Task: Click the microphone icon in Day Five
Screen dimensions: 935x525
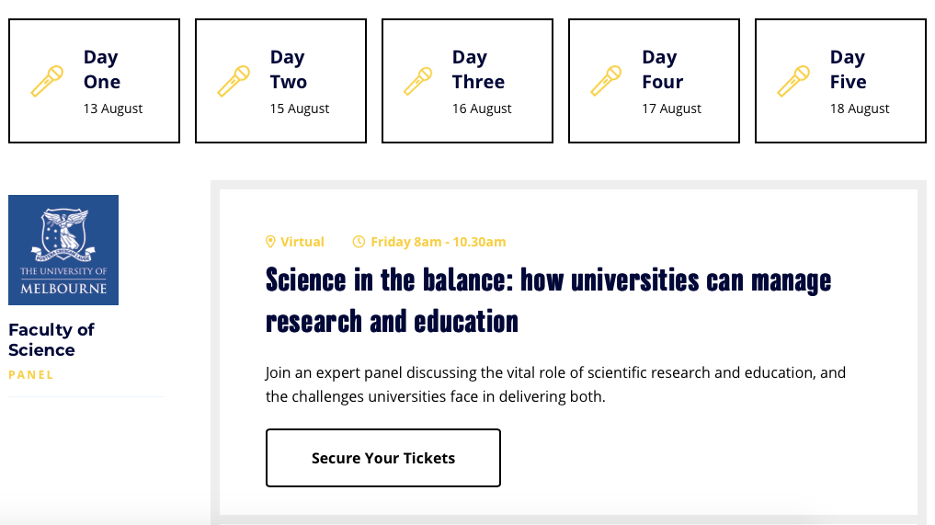Action: click(793, 81)
